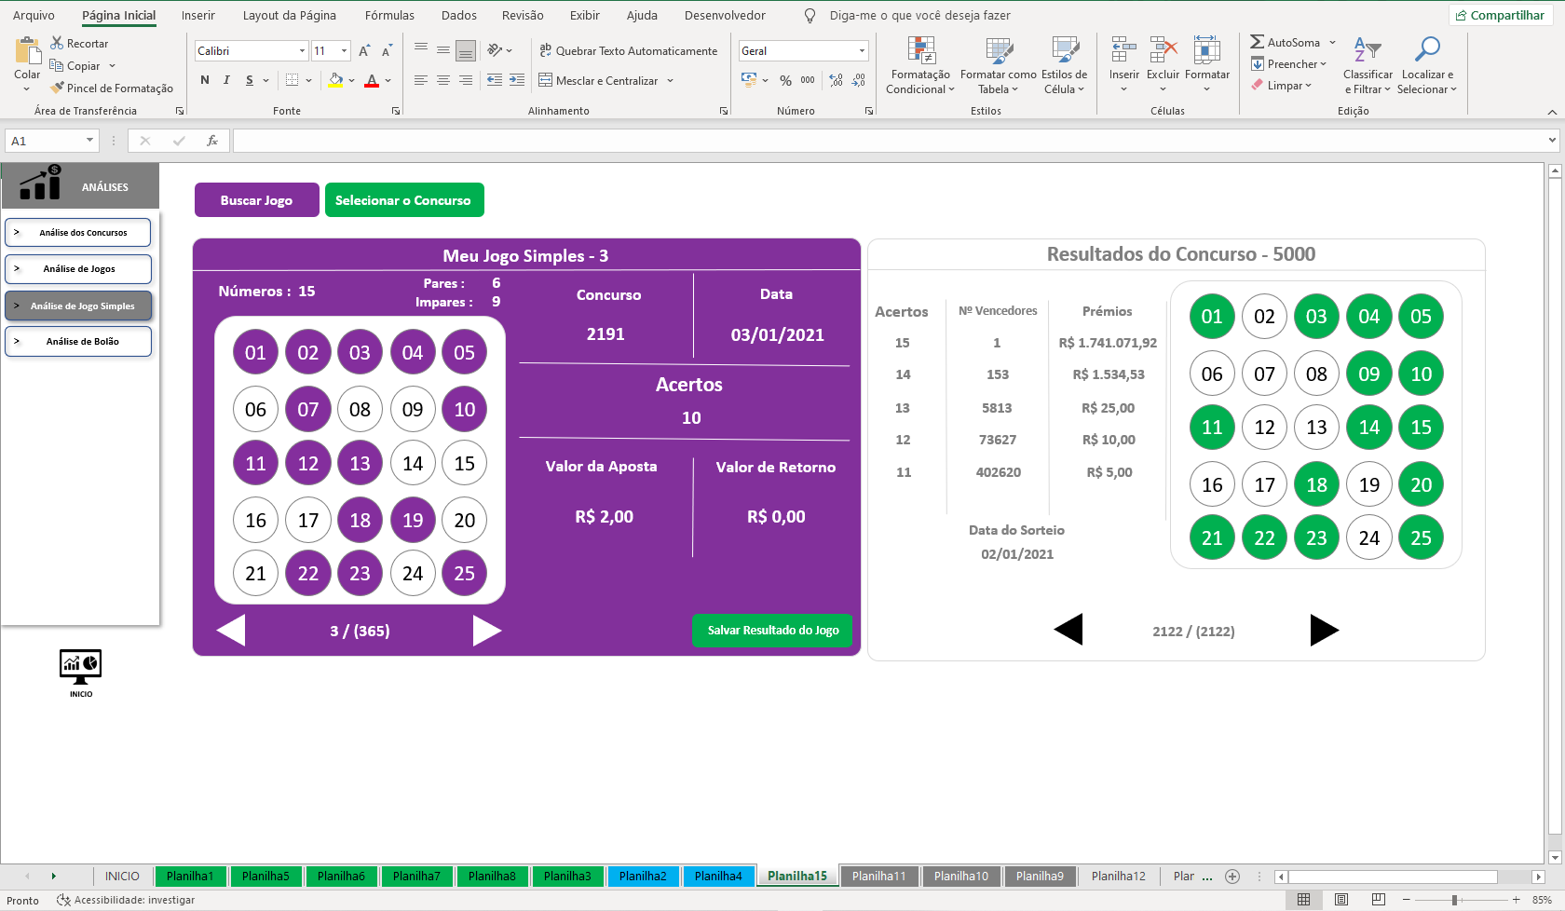Toggle italic formatting
The image size is (1565, 911).
coord(226,80)
